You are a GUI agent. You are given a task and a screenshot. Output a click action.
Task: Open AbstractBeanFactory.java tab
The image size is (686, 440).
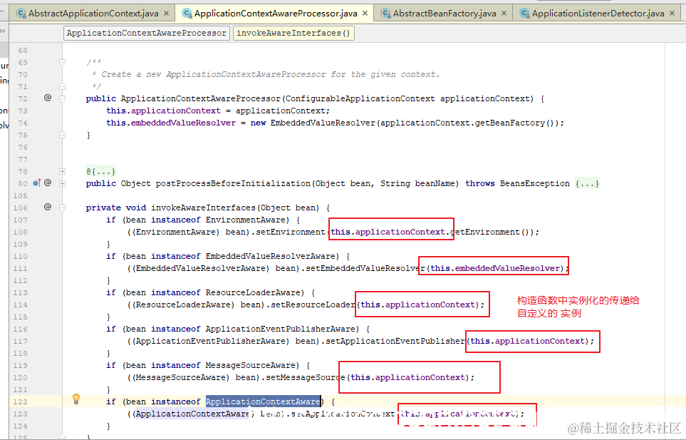445,14
